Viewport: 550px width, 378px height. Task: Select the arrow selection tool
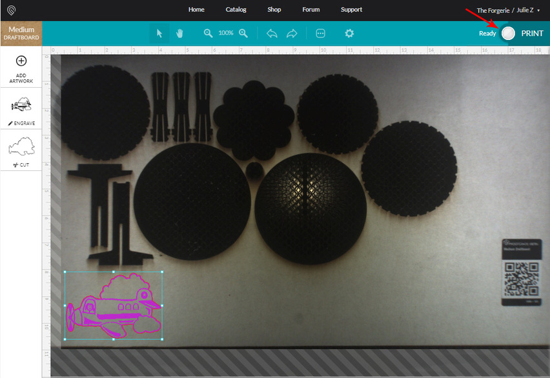tap(159, 33)
